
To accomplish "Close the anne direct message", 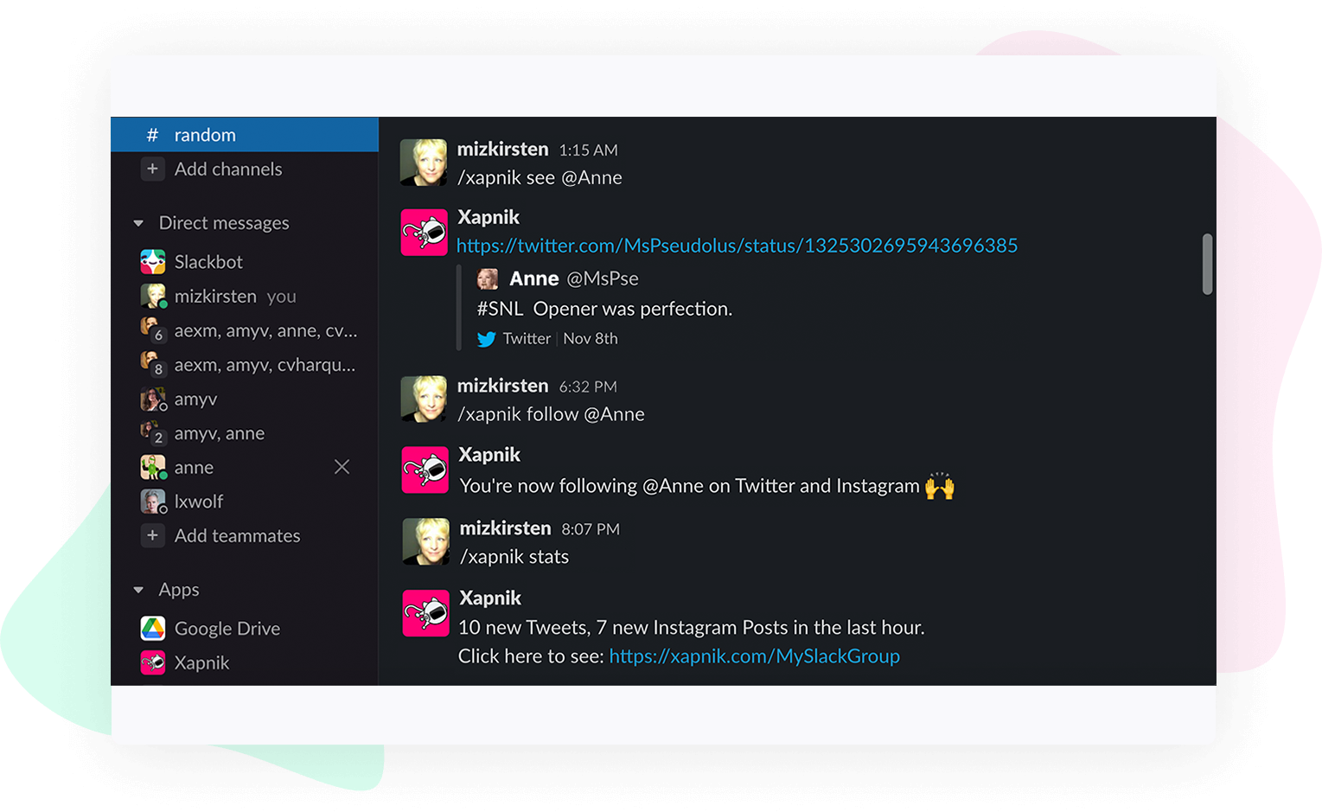I will click(342, 467).
